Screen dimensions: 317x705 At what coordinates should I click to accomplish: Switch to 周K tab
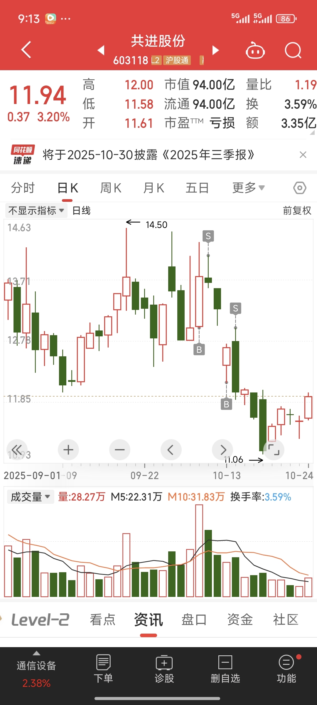click(111, 188)
